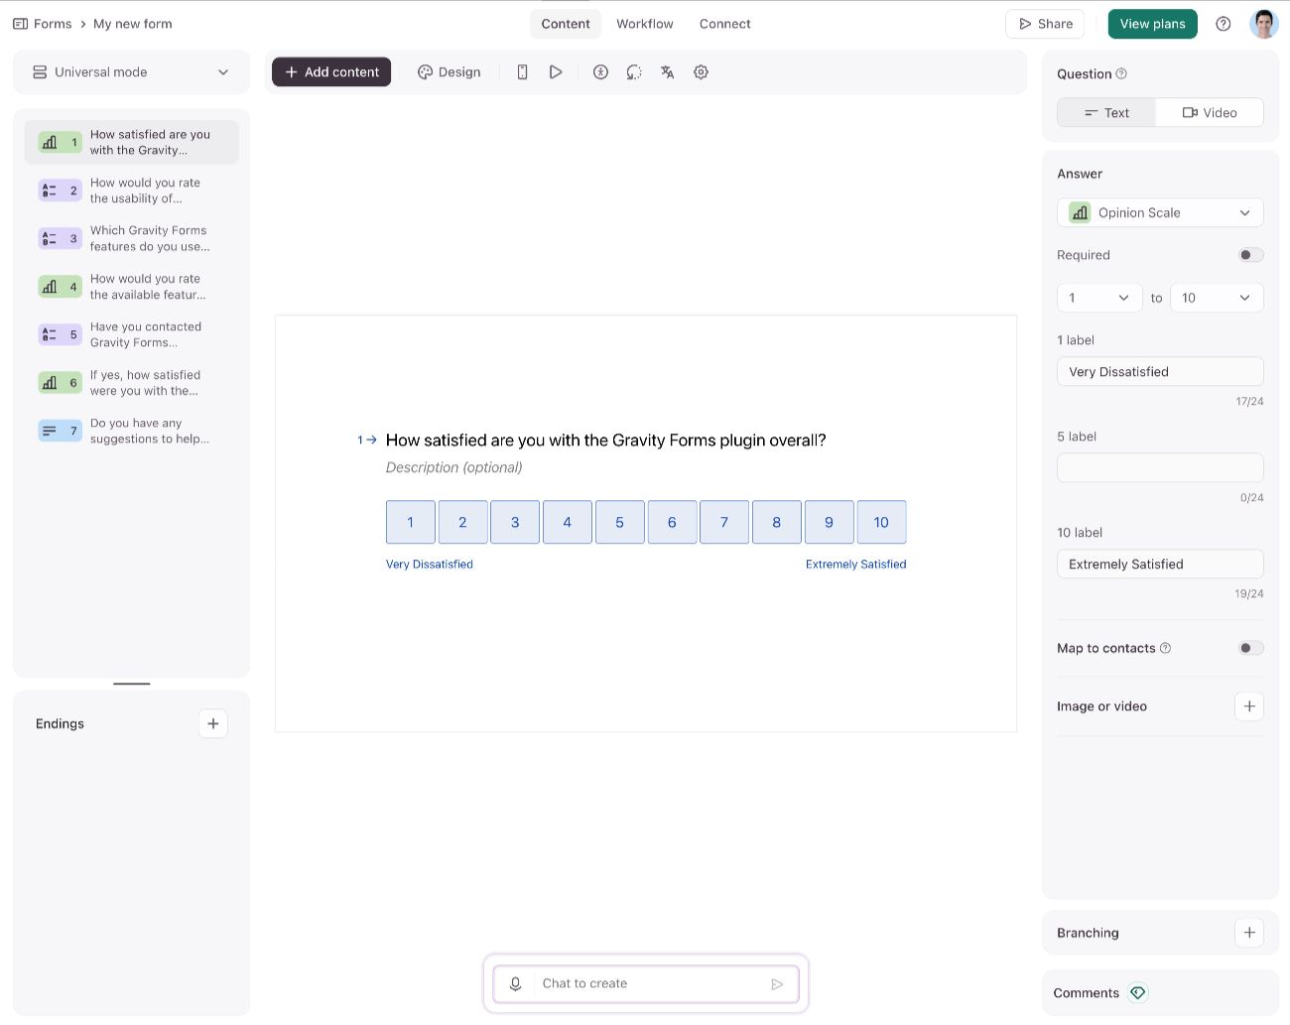Viewport: 1290px width, 1025px height.
Task: Select the Video option for the question
Action: point(1209,112)
